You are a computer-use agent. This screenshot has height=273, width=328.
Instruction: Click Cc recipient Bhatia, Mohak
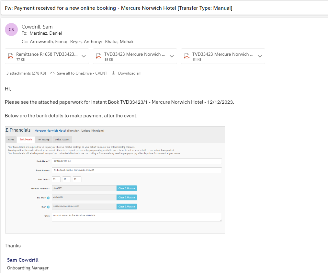119,42
